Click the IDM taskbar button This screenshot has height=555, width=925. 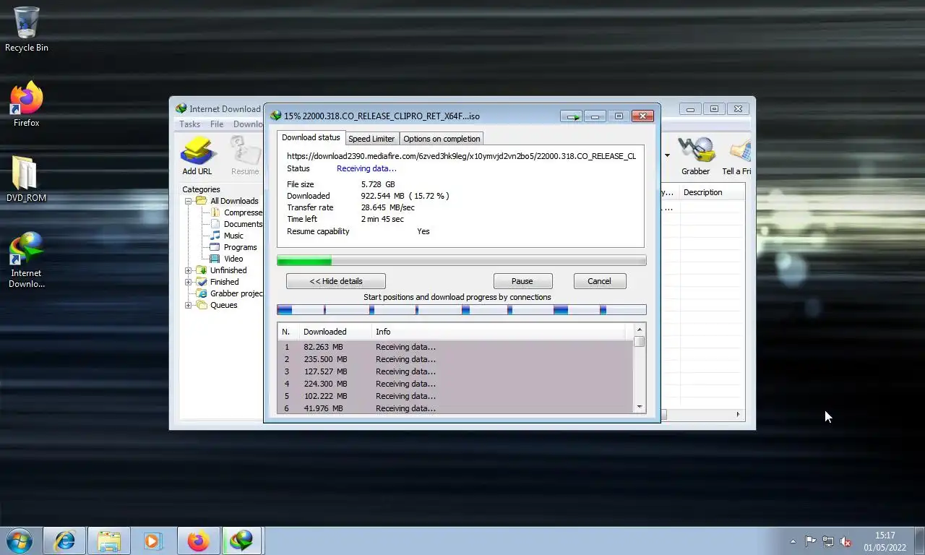(241, 541)
